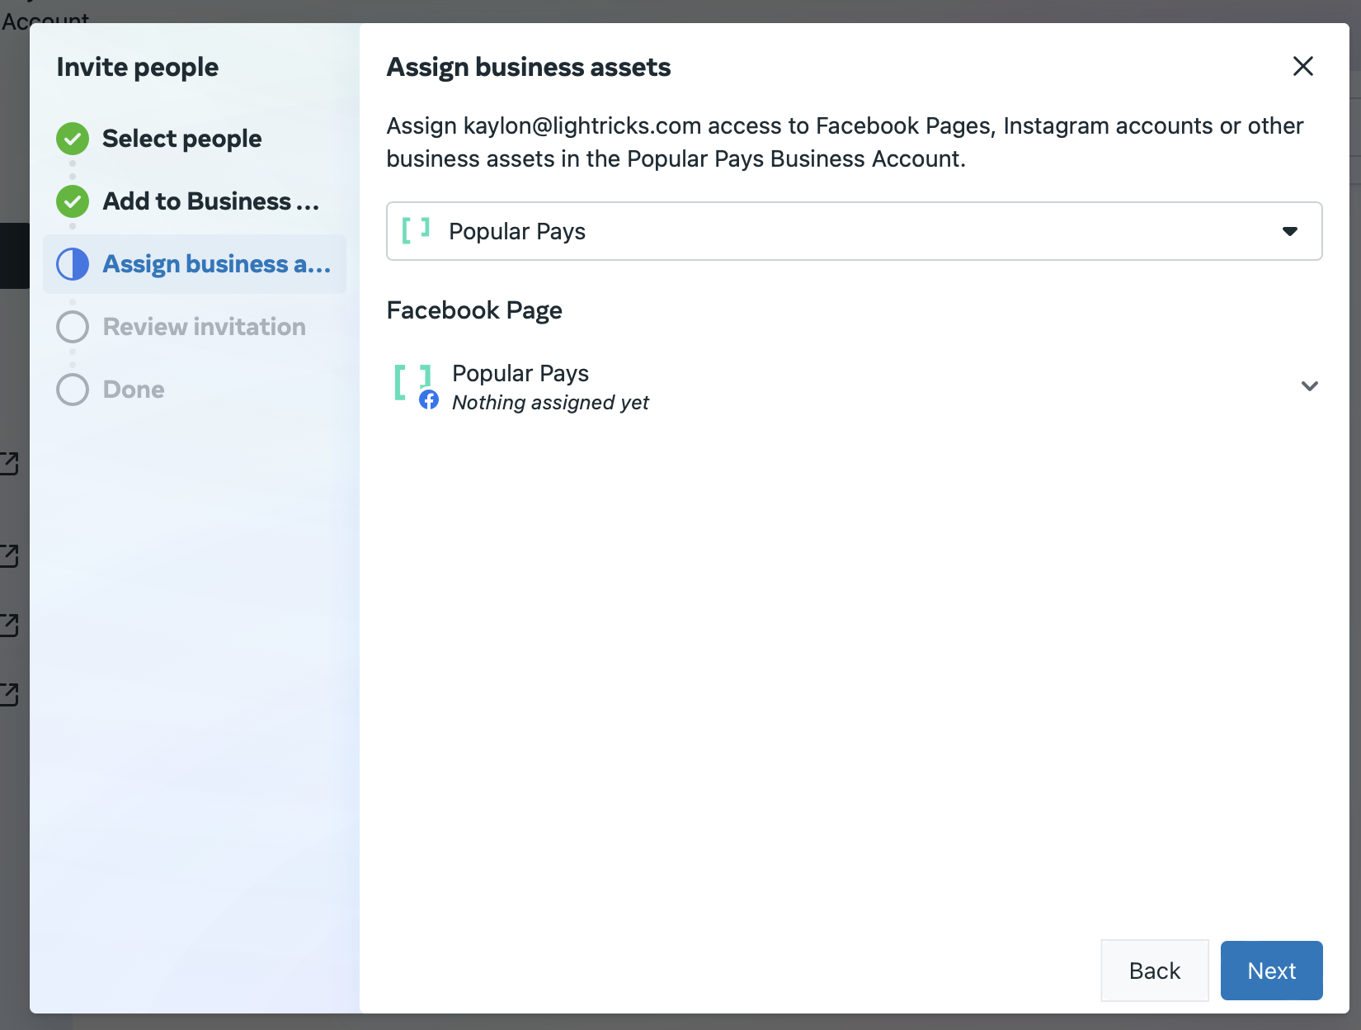Click the green checkmark beside Add to Business
Screen dimensions: 1361x1030
[x=73, y=201]
